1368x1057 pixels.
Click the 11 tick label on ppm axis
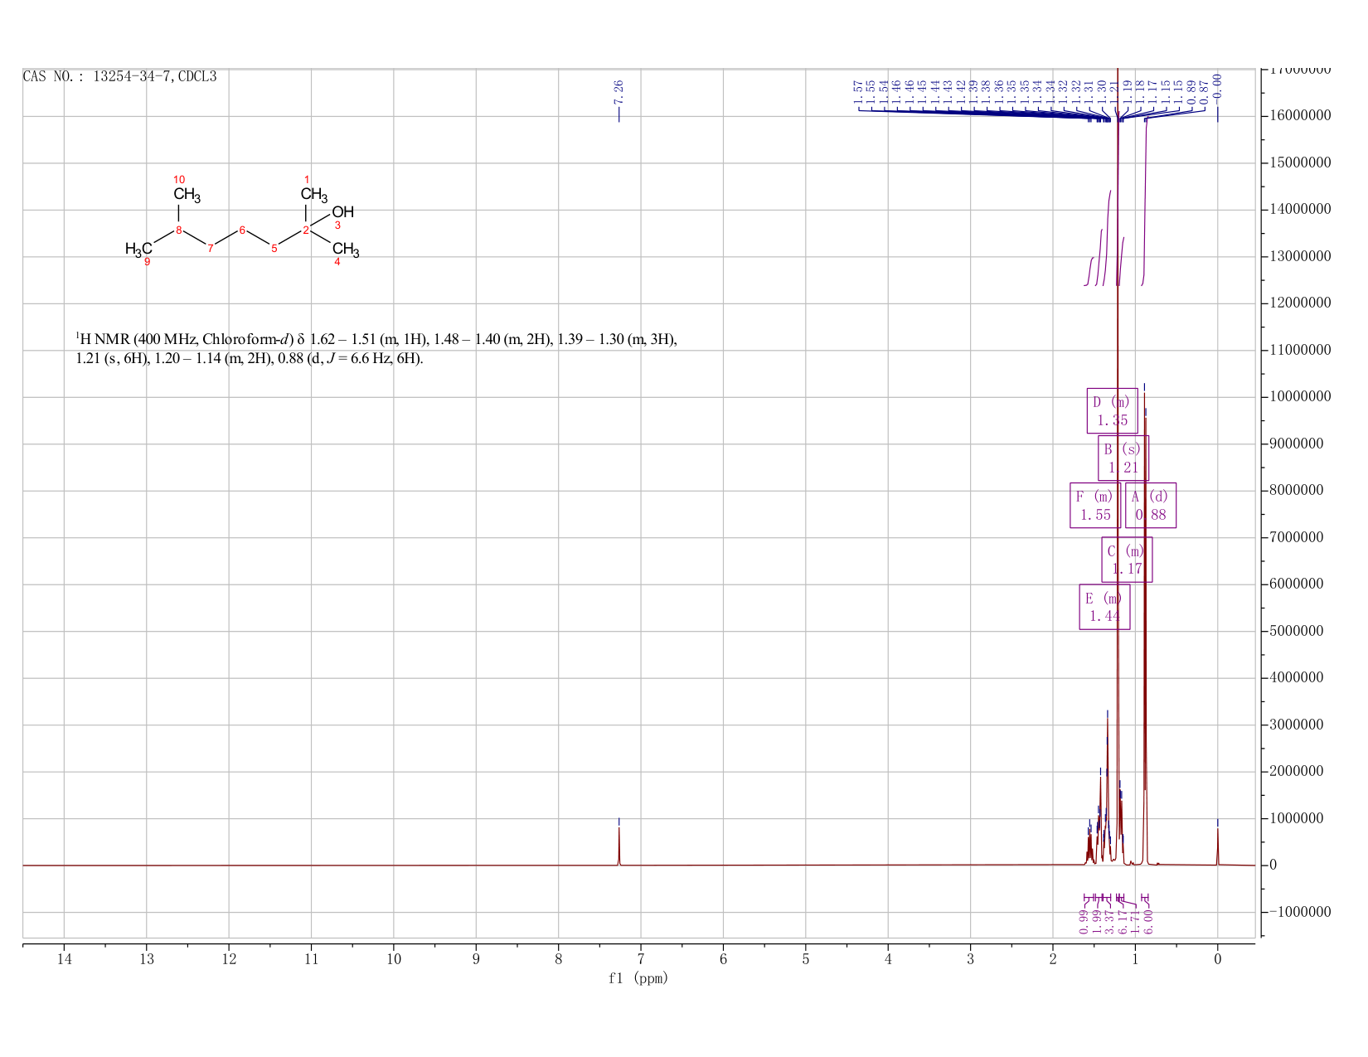311,959
